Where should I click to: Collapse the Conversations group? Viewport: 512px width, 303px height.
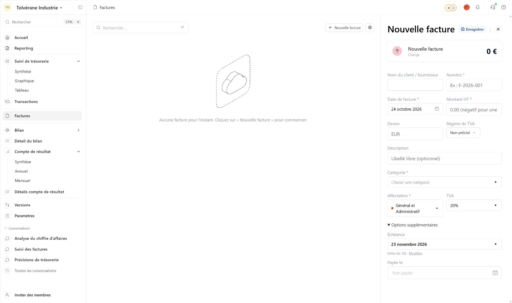17,229
